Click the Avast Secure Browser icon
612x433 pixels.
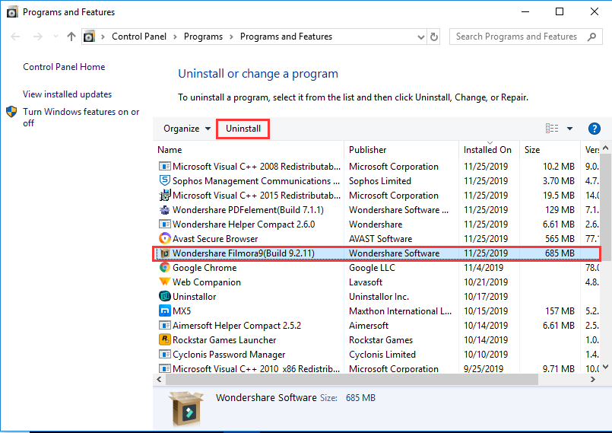pos(165,238)
